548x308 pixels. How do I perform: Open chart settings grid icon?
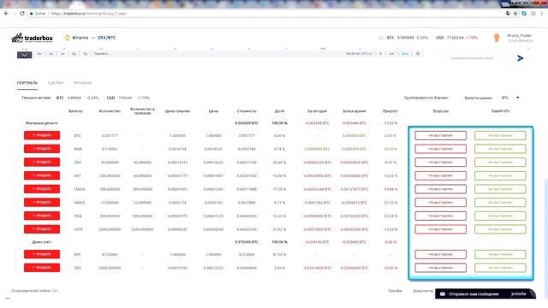(418, 54)
